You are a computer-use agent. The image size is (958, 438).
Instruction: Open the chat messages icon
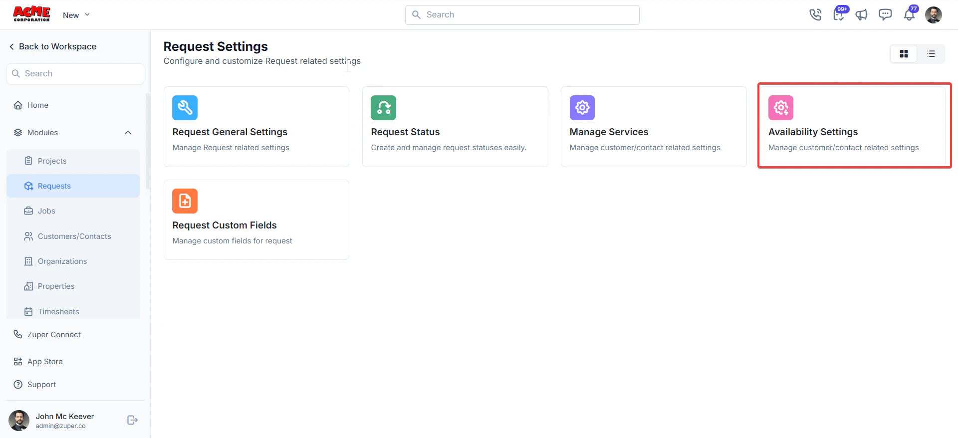(885, 15)
